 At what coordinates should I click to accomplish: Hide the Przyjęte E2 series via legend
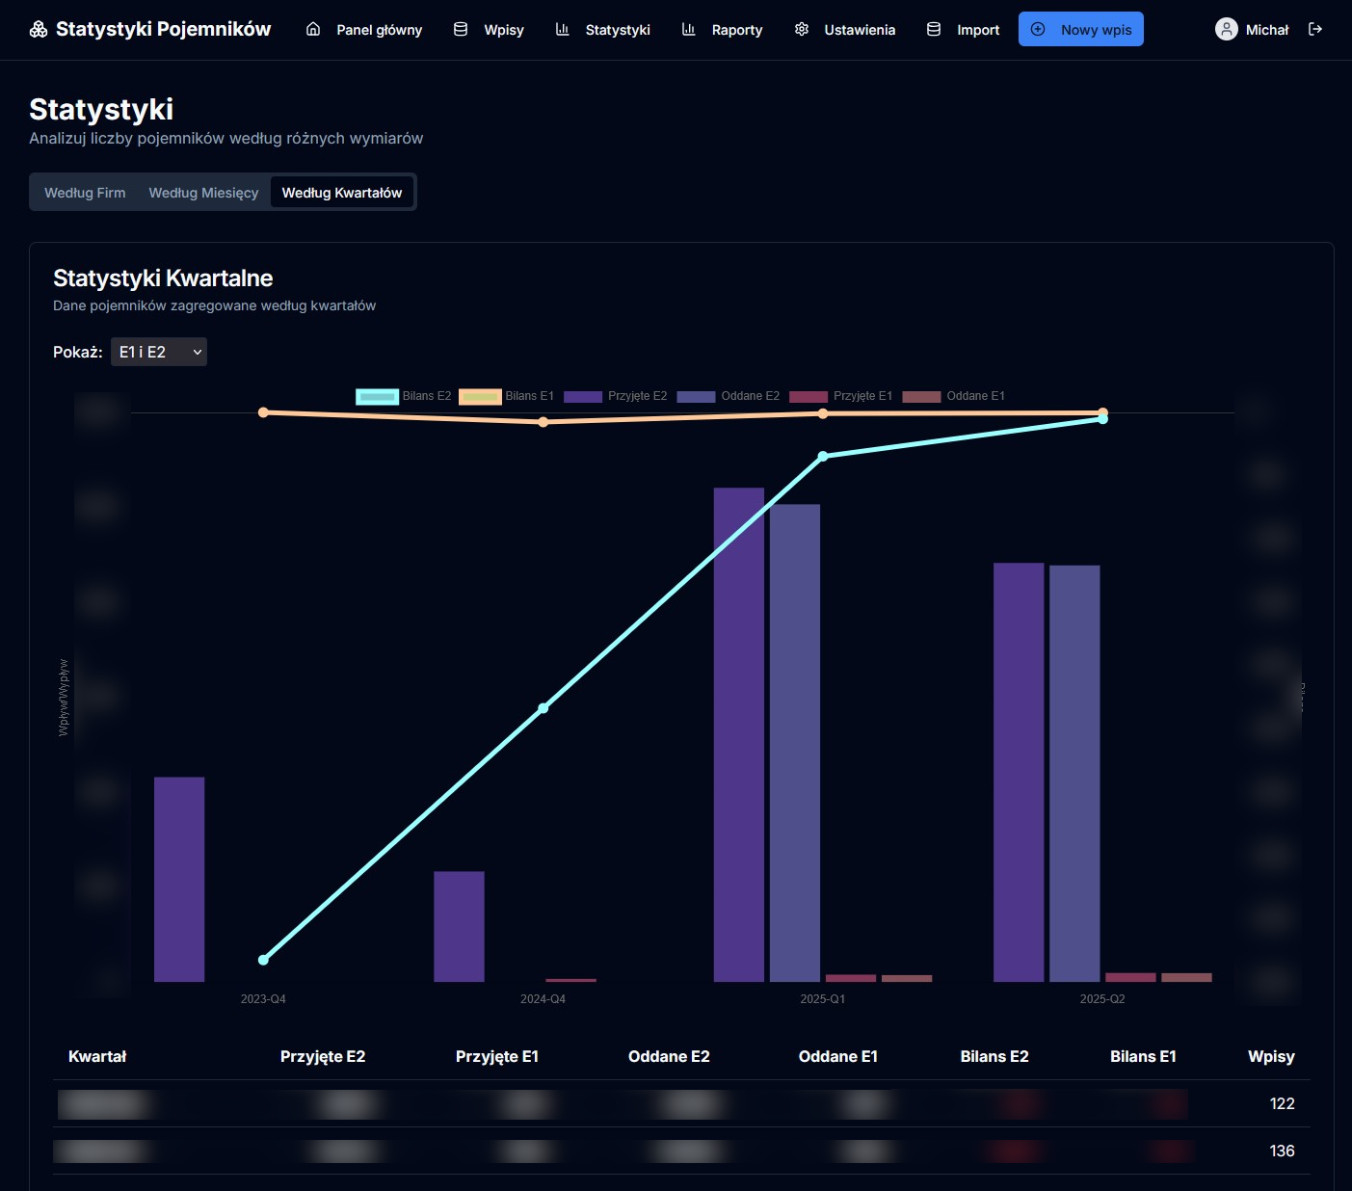(x=583, y=396)
